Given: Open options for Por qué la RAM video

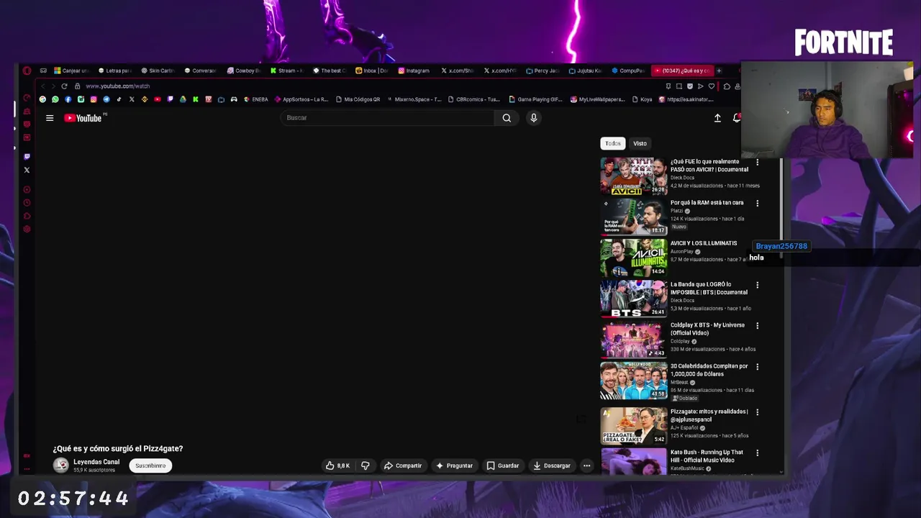Looking at the screenshot, I should [x=757, y=204].
